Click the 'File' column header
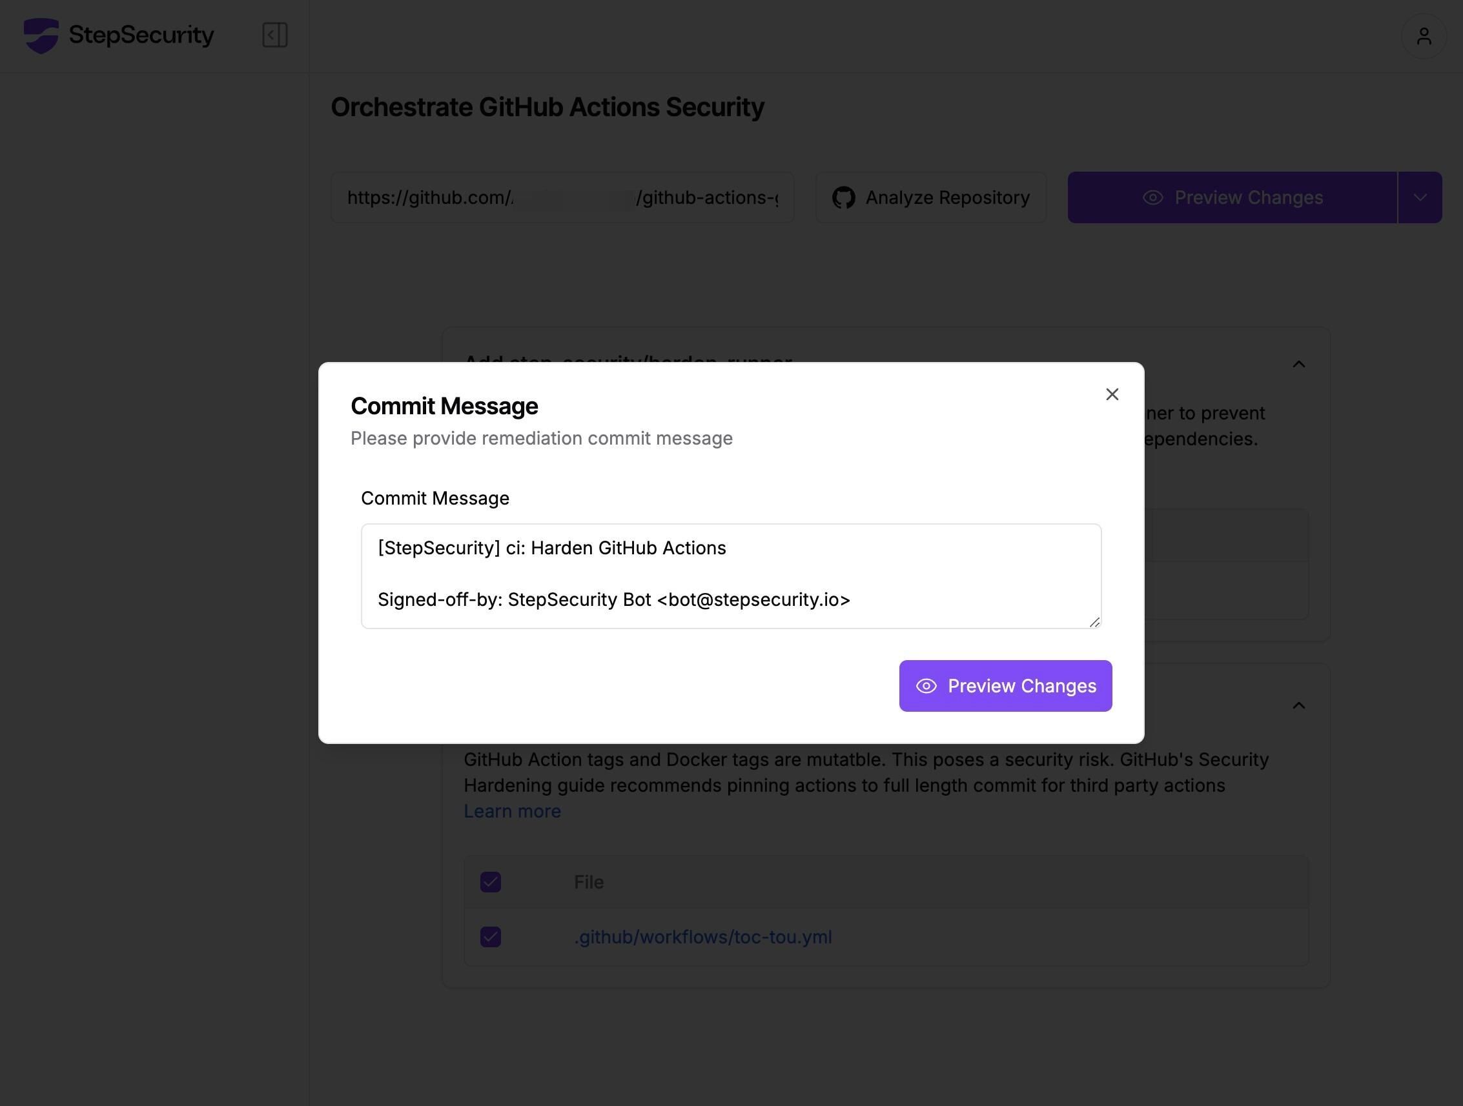The height and width of the screenshot is (1106, 1463). click(589, 883)
